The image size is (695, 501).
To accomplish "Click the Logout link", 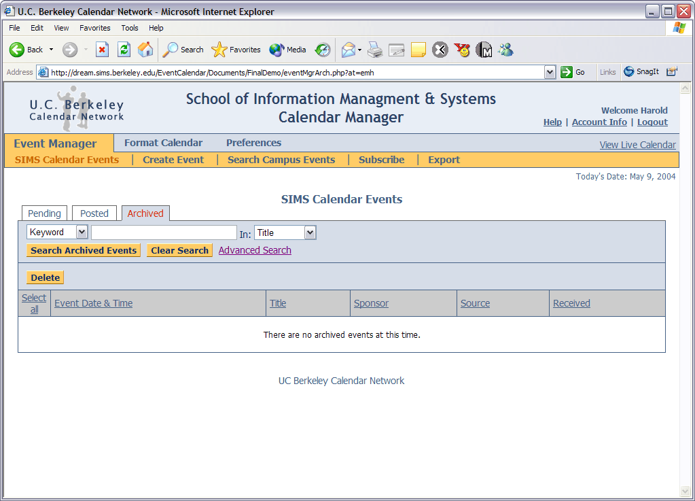I will click(x=652, y=122).
